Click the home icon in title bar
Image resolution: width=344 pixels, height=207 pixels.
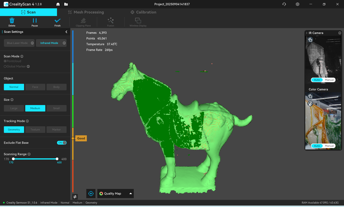click(x=58, y=4)
